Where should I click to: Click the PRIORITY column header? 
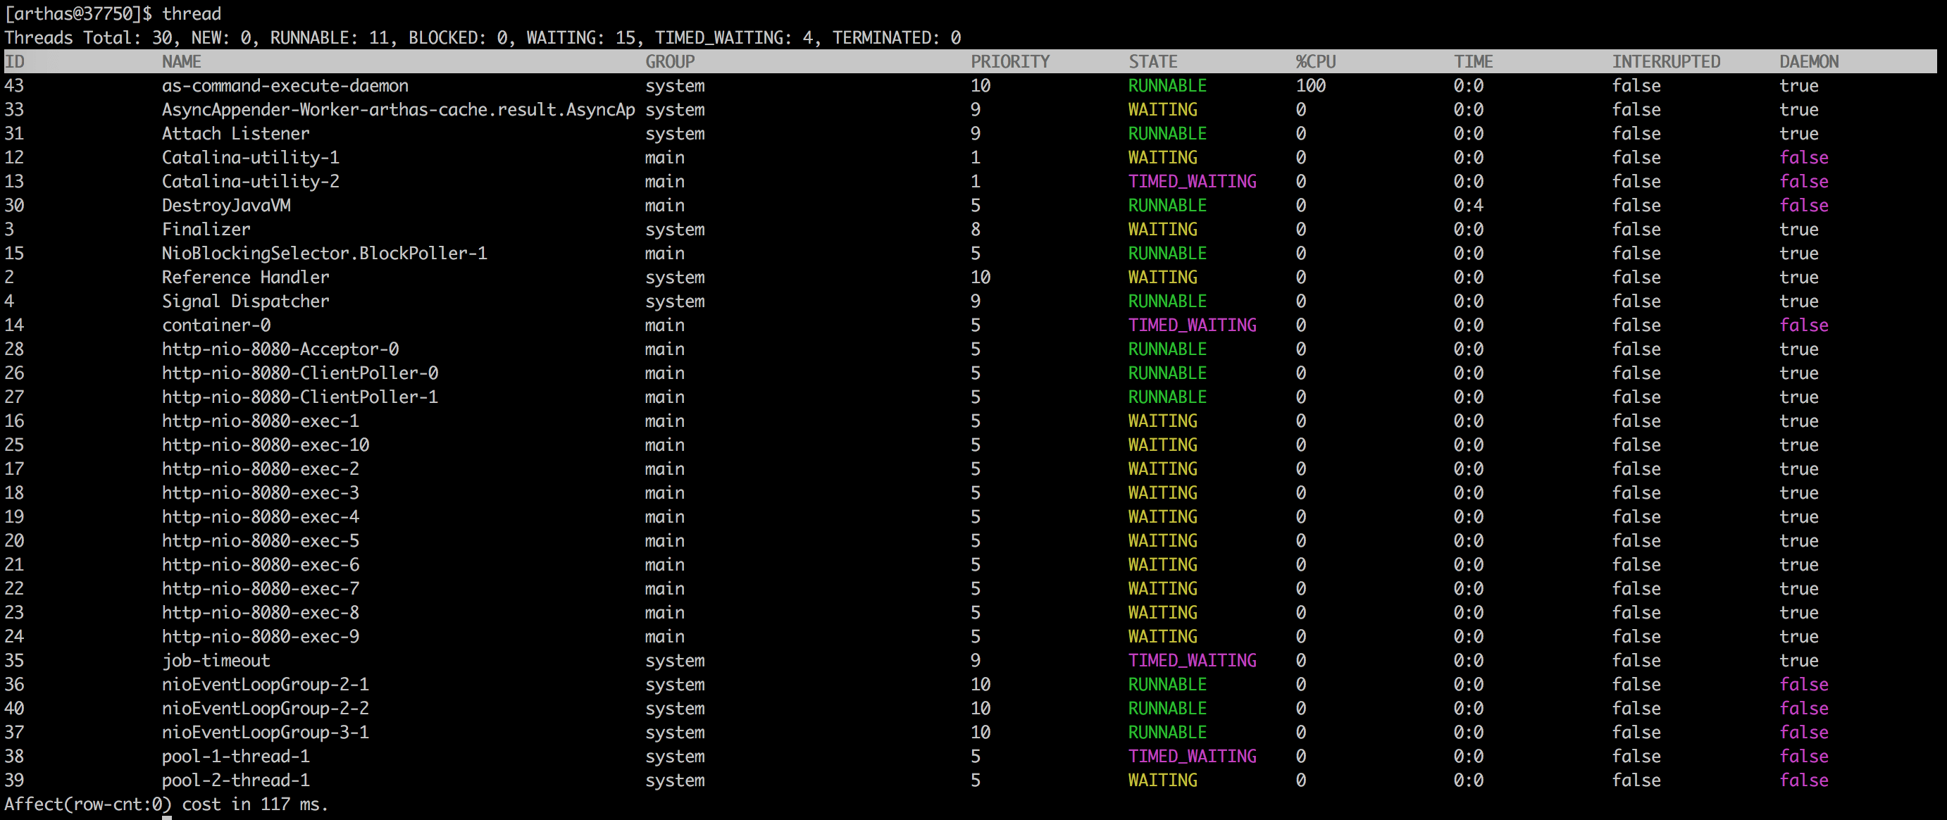pos(1010,61)
